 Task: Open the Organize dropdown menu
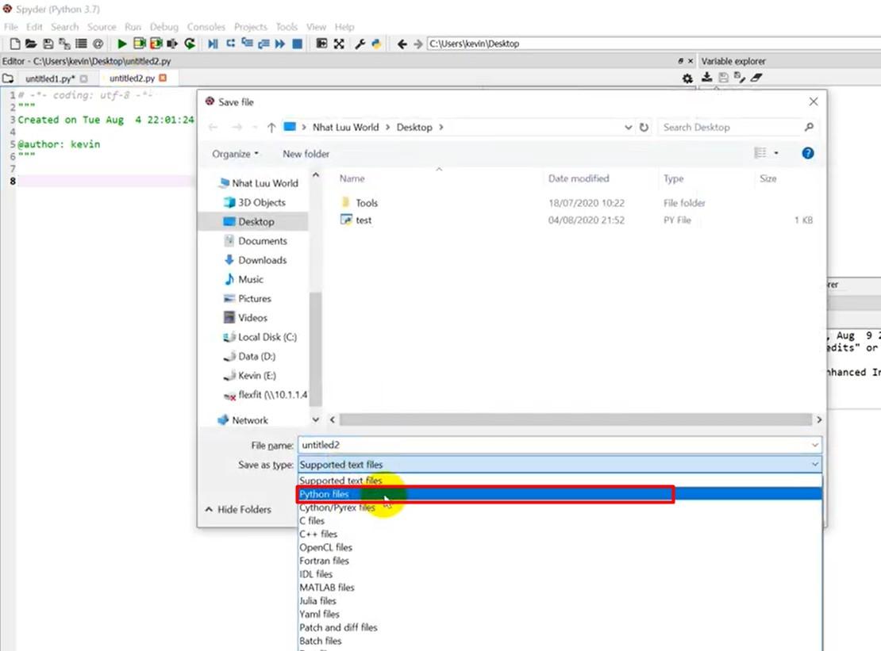pyautogui.click(x=235, y=154)
